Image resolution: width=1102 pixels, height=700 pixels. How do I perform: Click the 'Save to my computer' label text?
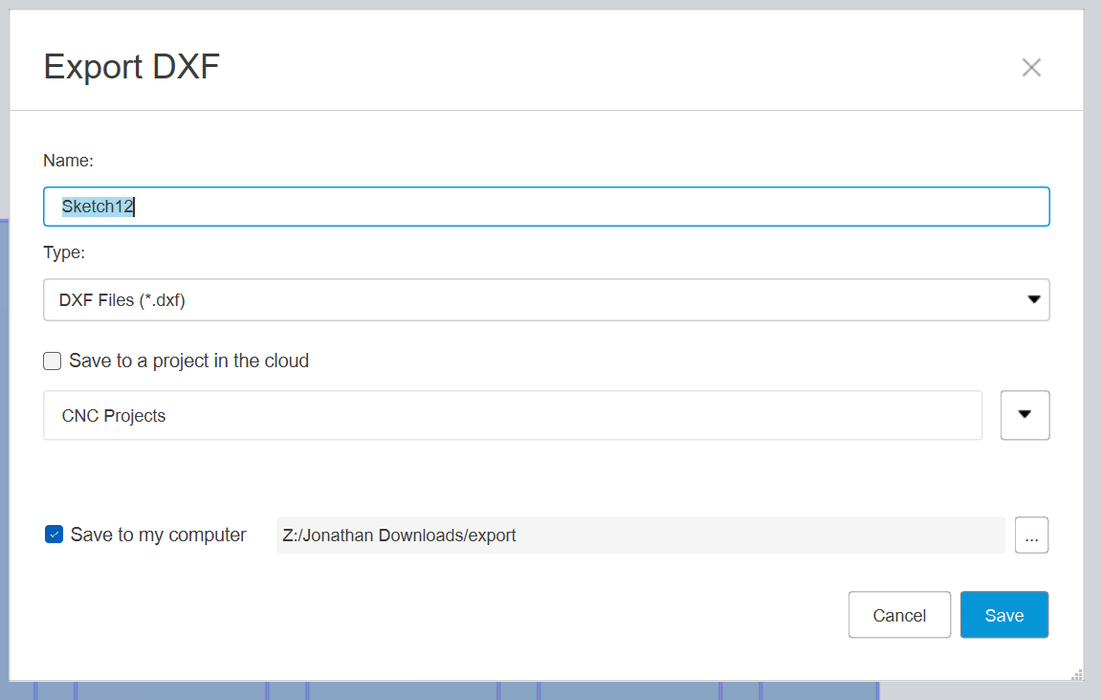point(159,535)
